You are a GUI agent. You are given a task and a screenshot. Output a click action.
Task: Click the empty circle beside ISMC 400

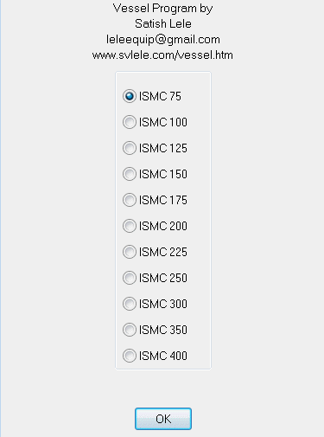(130, 356)
